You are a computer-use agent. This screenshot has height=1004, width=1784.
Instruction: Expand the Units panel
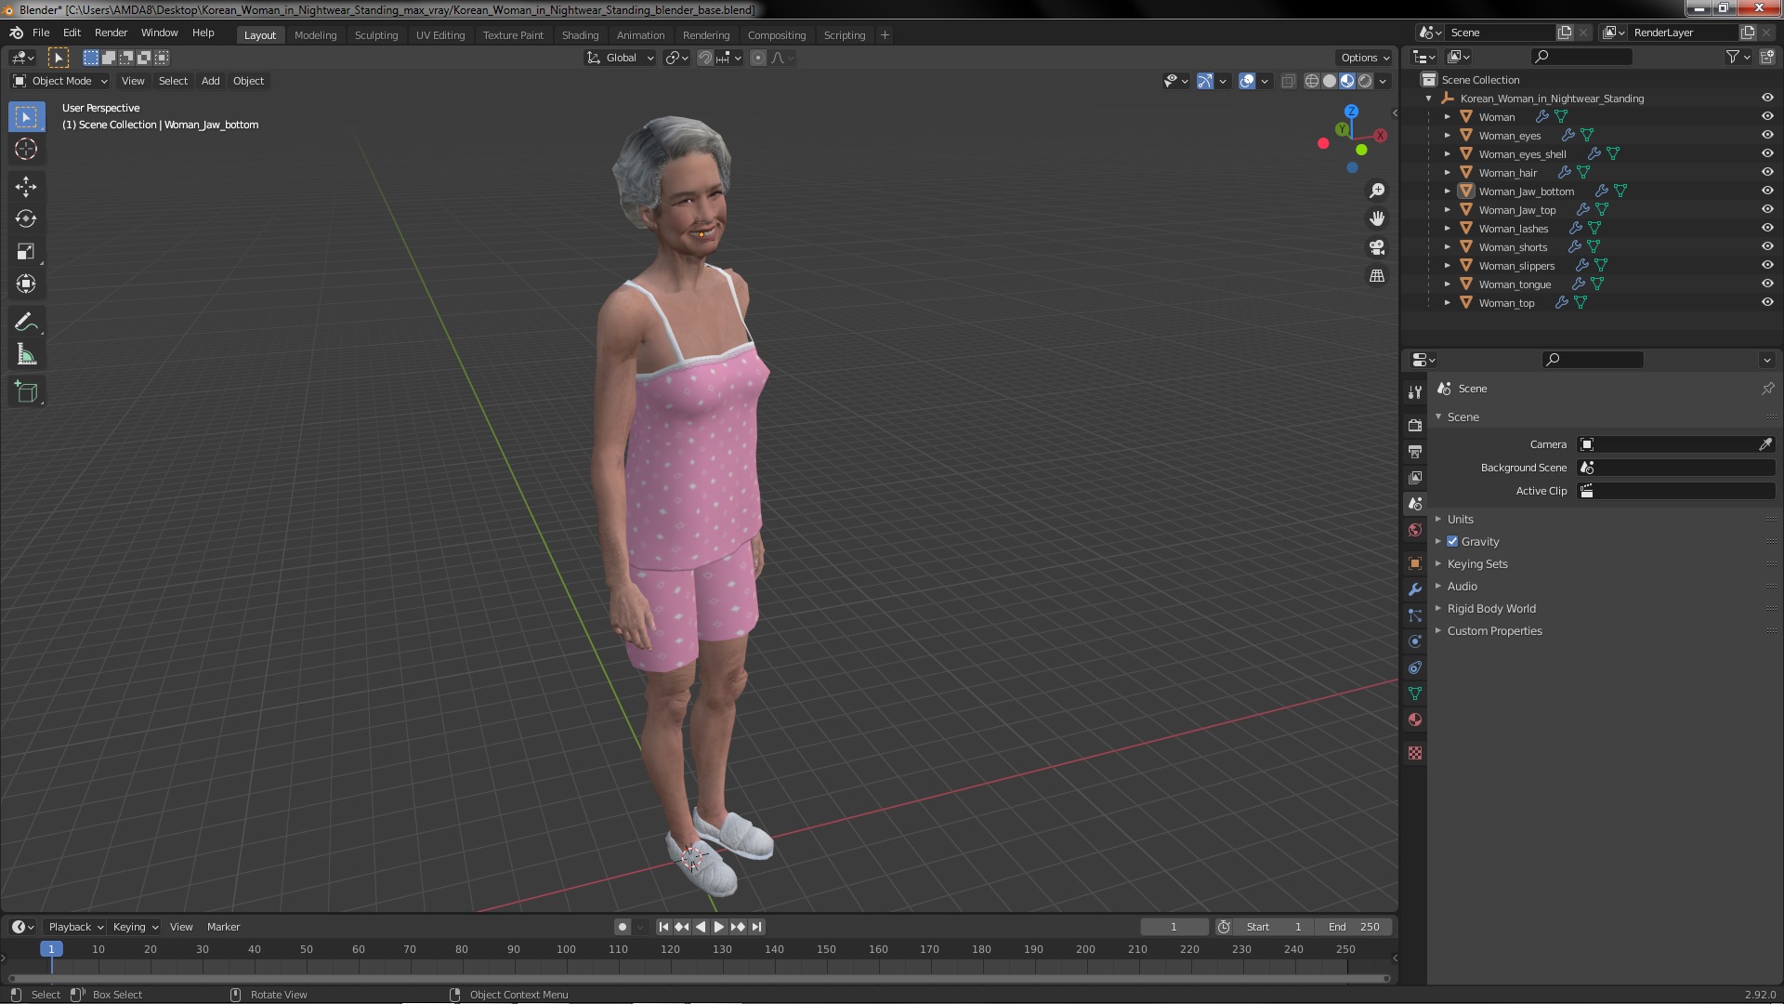(x=1460, y=519)
